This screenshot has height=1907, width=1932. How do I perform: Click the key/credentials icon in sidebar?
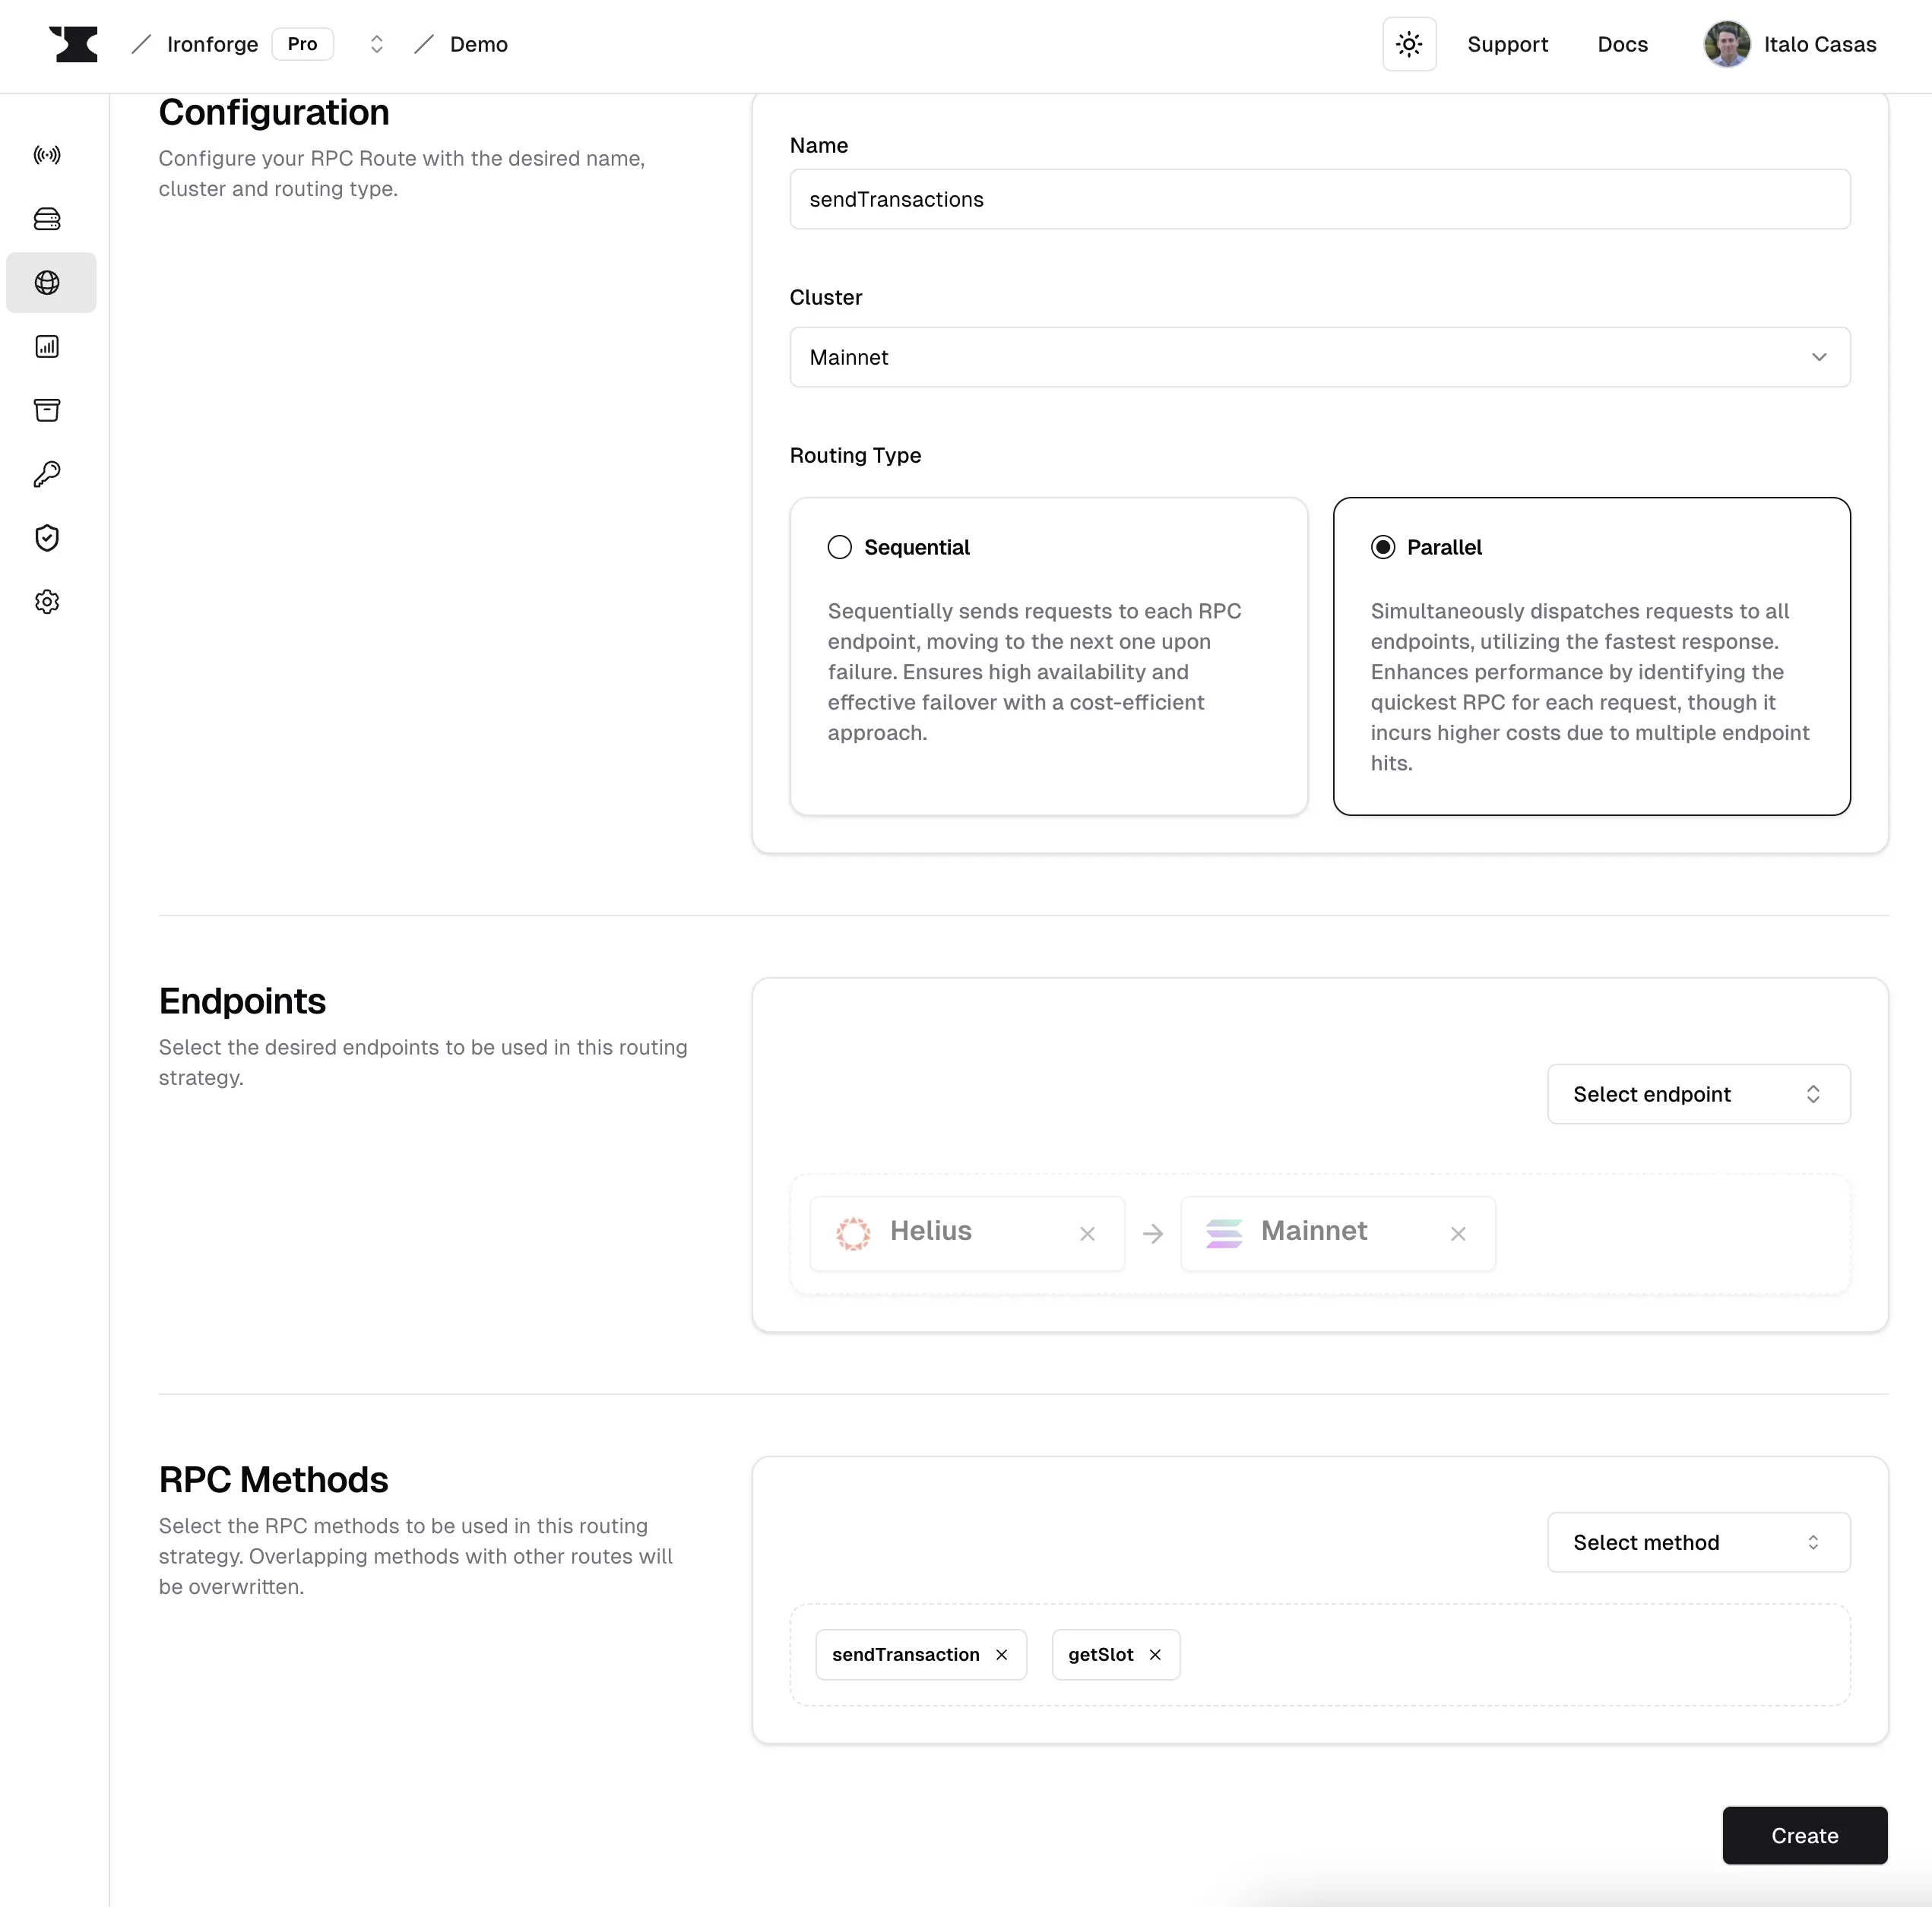pyautogui.click(x=47, y=475)
